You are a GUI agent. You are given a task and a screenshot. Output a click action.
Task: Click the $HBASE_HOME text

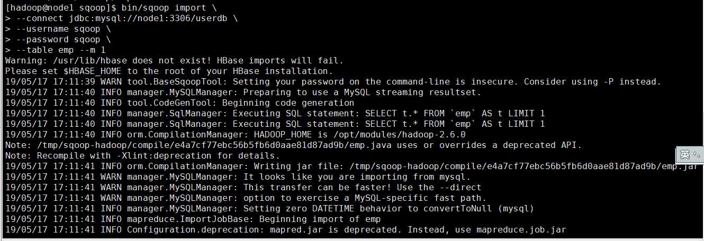click(x=93, y=71)
